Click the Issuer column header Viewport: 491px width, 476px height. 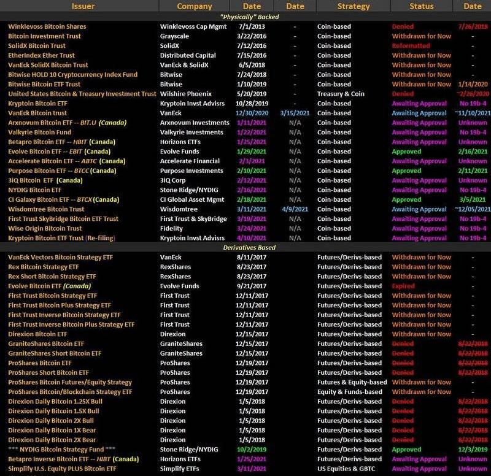pos(83,6)
